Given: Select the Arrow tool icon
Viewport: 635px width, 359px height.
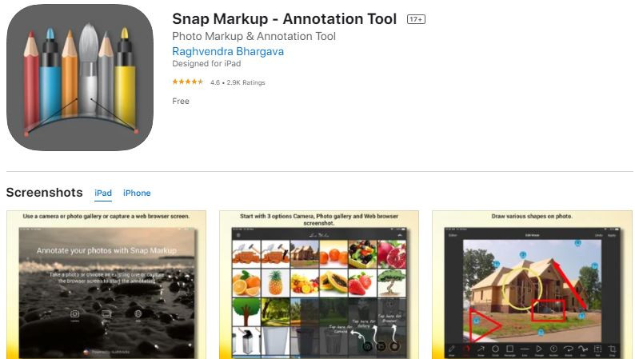Looking at the screenshot, I should (481, 349).
